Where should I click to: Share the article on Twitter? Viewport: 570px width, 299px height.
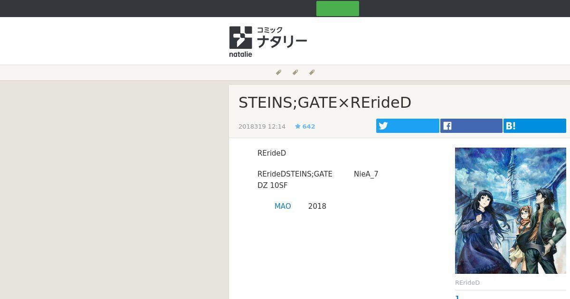tap(408, 126)
